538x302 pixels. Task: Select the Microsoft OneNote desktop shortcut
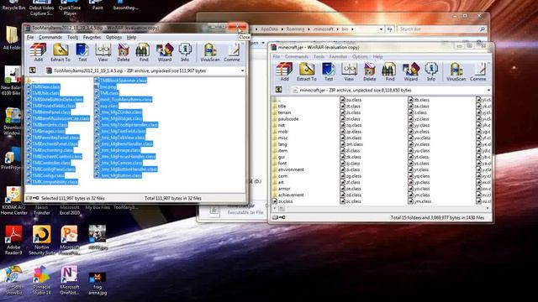[69, 279]
